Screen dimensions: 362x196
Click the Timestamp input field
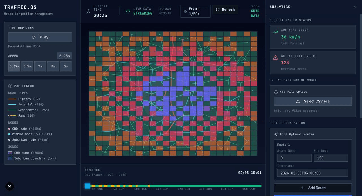(x=313, y=173)
